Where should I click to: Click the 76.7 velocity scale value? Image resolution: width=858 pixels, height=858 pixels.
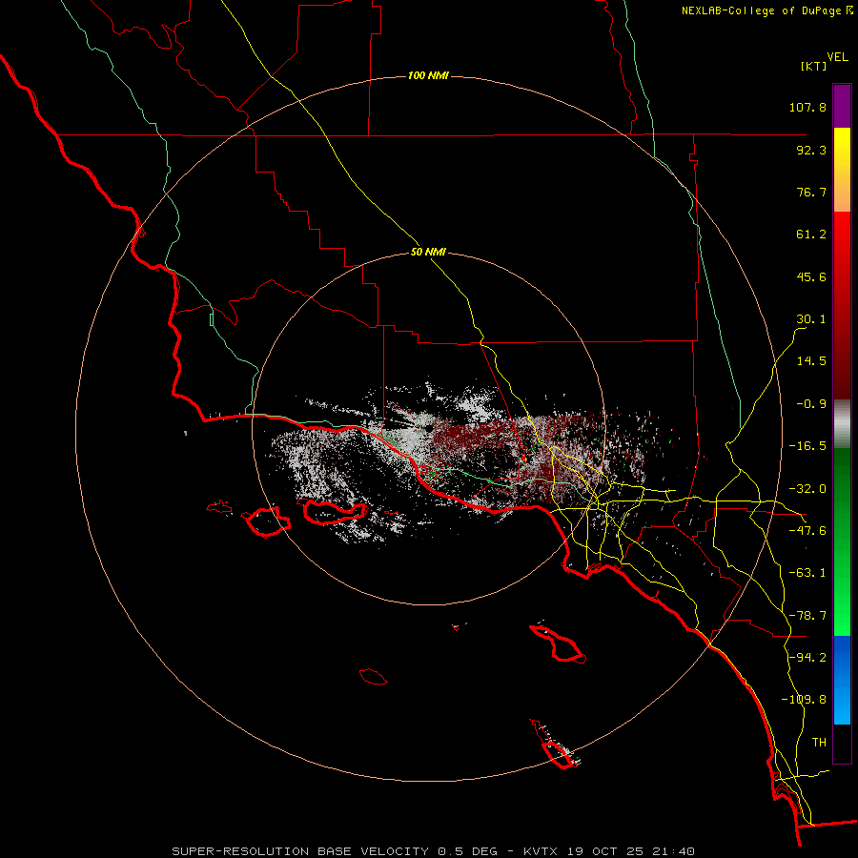(811, 192)
